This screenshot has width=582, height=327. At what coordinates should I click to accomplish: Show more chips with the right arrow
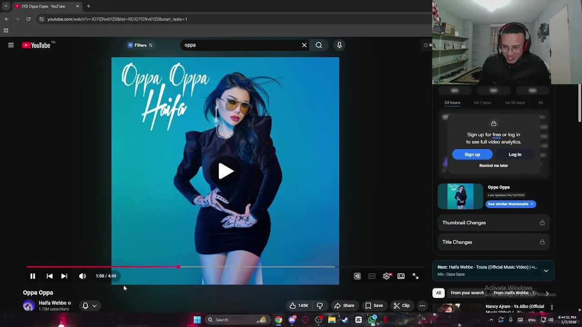547,293
